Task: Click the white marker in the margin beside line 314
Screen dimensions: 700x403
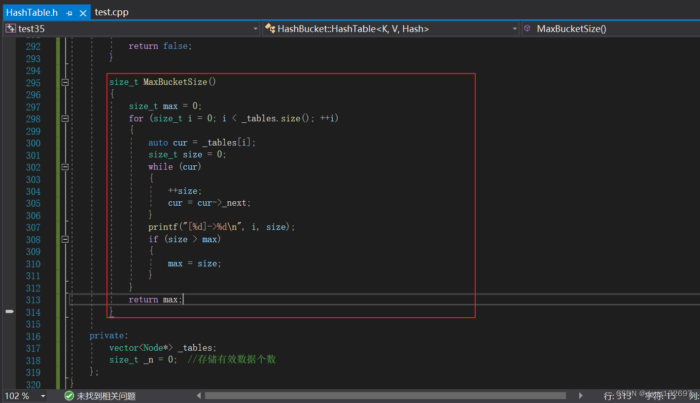Action: pos(9,311)
